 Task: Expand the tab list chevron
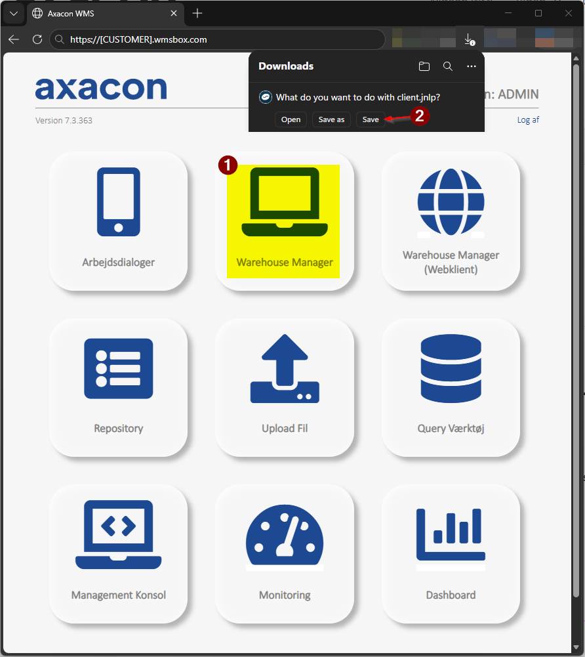14,13
